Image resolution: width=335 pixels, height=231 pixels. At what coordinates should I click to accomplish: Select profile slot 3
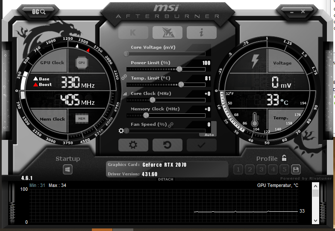point(262,169)
